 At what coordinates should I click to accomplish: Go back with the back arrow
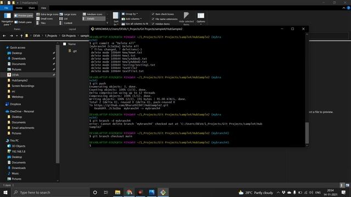4,36
